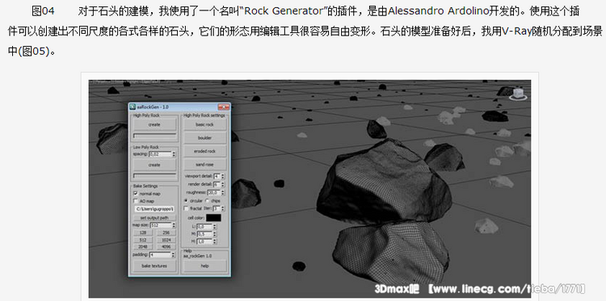
Task: Click the L value spinner arrows
Action: pos(214,227)
